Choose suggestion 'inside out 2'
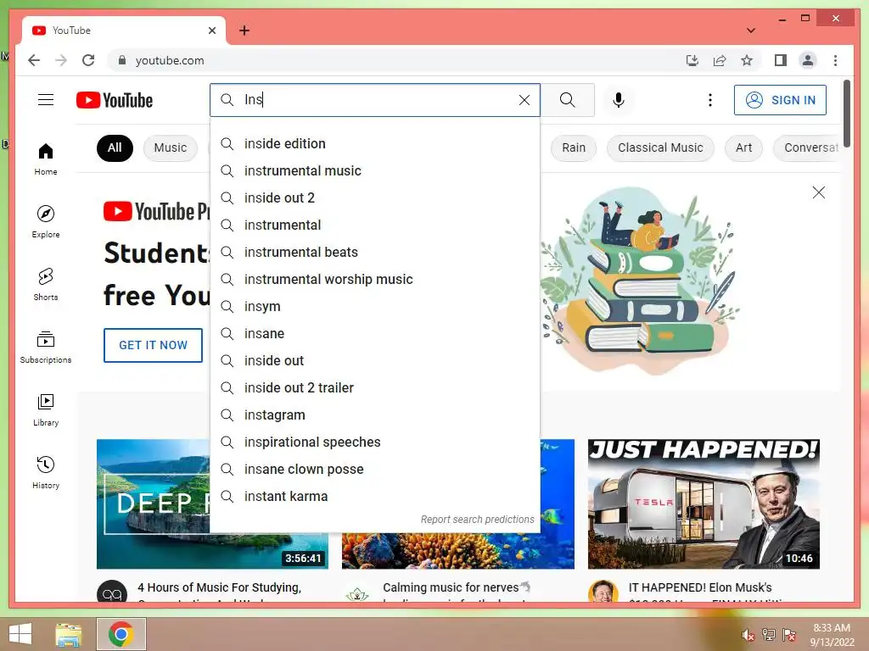This screenshot has width=869, height=651. coord(374,198)
